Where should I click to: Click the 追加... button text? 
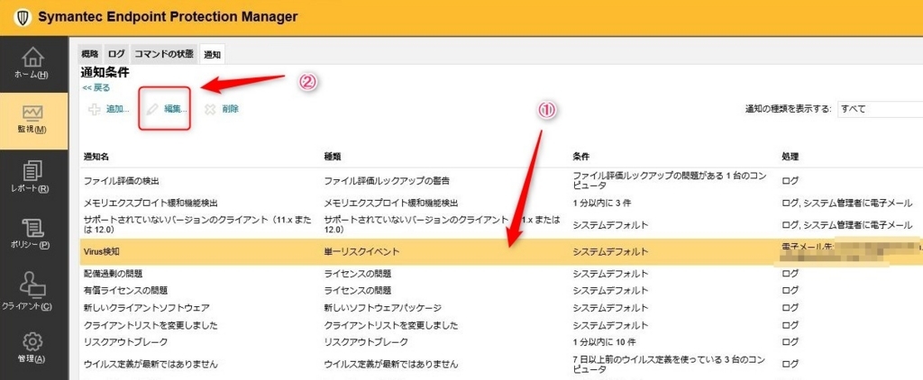[x=118, y=109]
